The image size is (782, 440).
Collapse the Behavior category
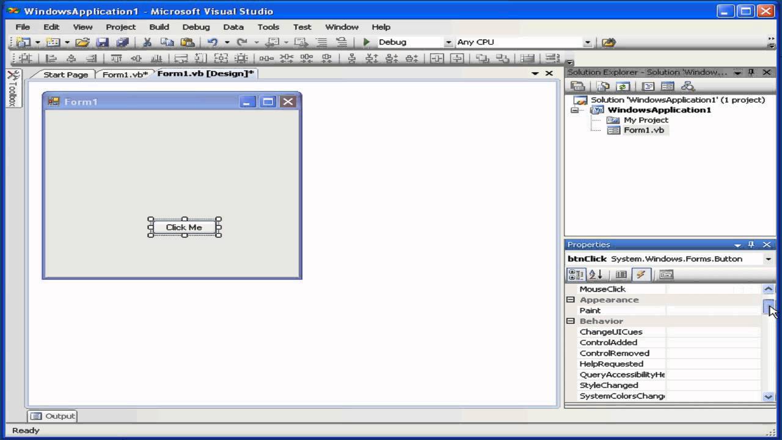tap(571, 321)
